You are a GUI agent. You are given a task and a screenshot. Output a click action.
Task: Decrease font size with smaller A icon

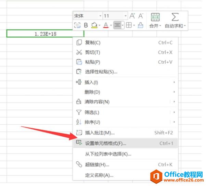click(x=141, y=16)
